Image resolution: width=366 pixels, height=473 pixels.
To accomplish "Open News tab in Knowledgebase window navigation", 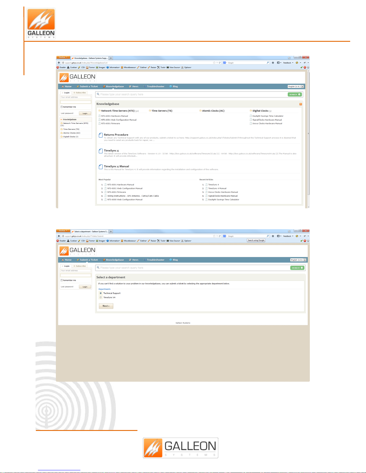I will point(134,87).
